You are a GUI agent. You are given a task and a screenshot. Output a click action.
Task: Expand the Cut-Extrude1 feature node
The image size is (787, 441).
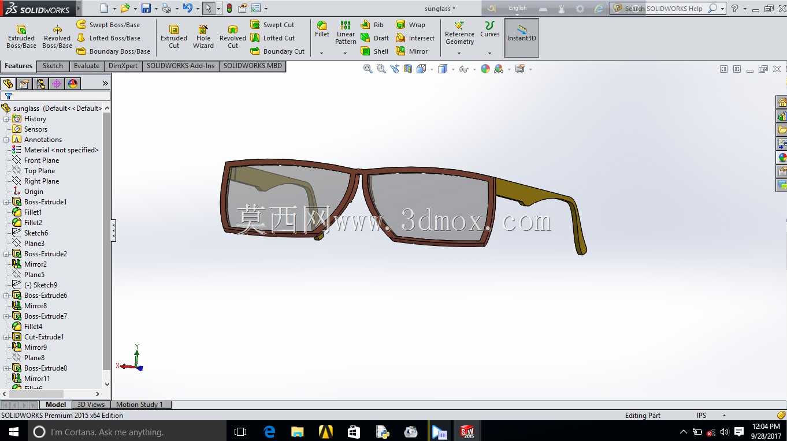coord(6,337)
